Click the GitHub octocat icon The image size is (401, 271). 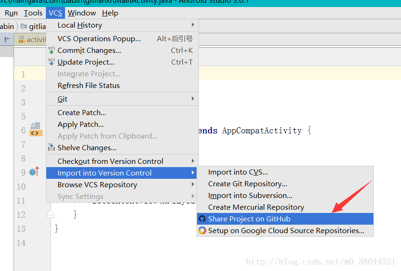202,219
